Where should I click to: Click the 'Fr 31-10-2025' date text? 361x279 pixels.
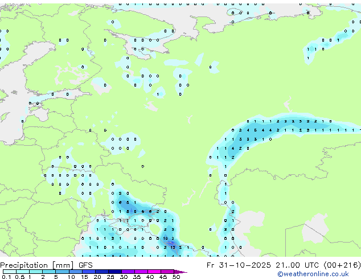239,265
